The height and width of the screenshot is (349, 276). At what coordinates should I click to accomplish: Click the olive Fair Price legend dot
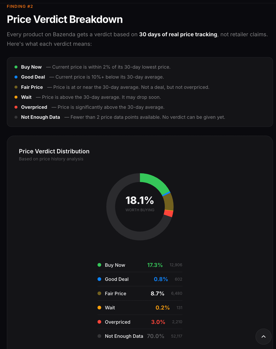tap(99, 293)
